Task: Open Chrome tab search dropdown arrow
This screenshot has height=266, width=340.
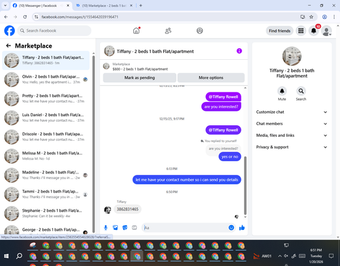Action: coord(5,5)
